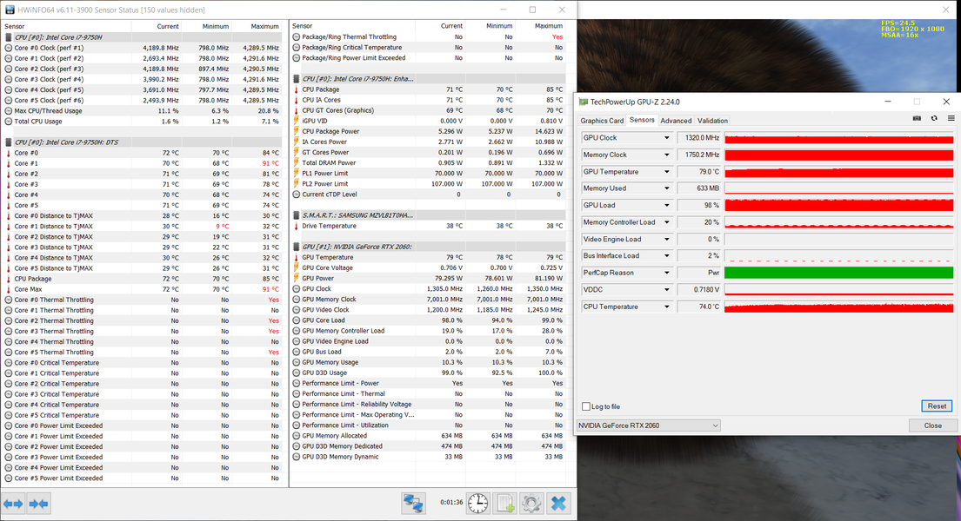Click the circle icon next to GPU Core Load
This screenshot has width=961, height=521.
click(296, 320)
